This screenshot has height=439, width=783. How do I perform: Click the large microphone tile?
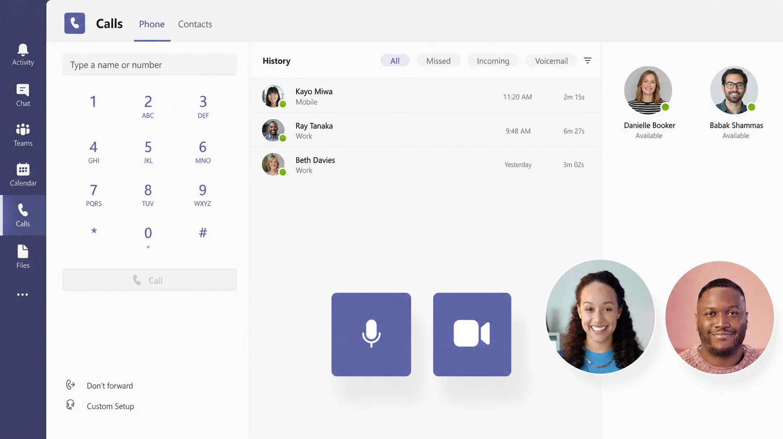coord(371,334)
